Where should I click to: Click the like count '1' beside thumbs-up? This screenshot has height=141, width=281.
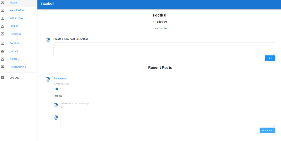pos(61,88)
